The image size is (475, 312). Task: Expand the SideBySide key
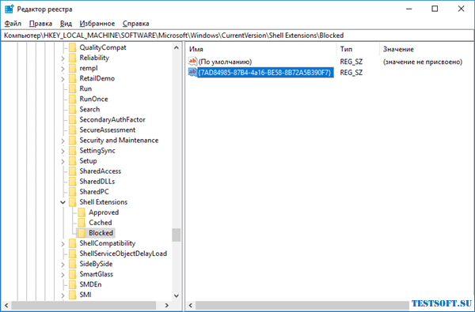[x=63, y=265]
